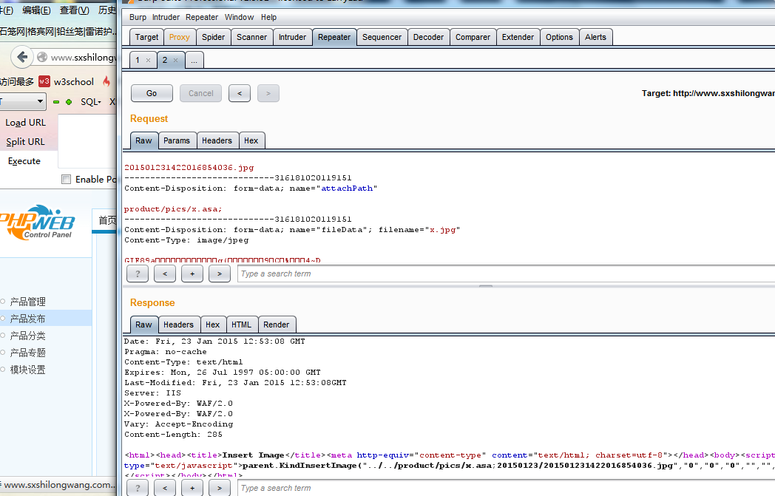
Task: Open the Help menu
Action: click(269, 17)
